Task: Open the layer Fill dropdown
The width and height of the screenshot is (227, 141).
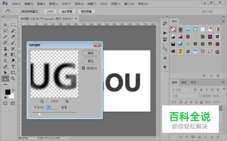Action: pyautogui.click(x=223, y=102)
